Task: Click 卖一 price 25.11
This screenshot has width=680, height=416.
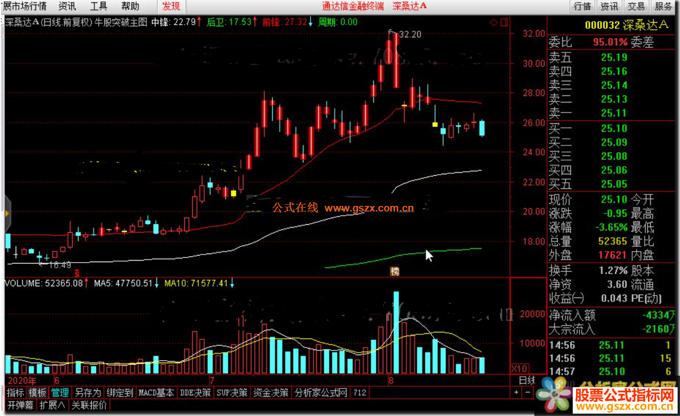Action: tap(614, 113)
